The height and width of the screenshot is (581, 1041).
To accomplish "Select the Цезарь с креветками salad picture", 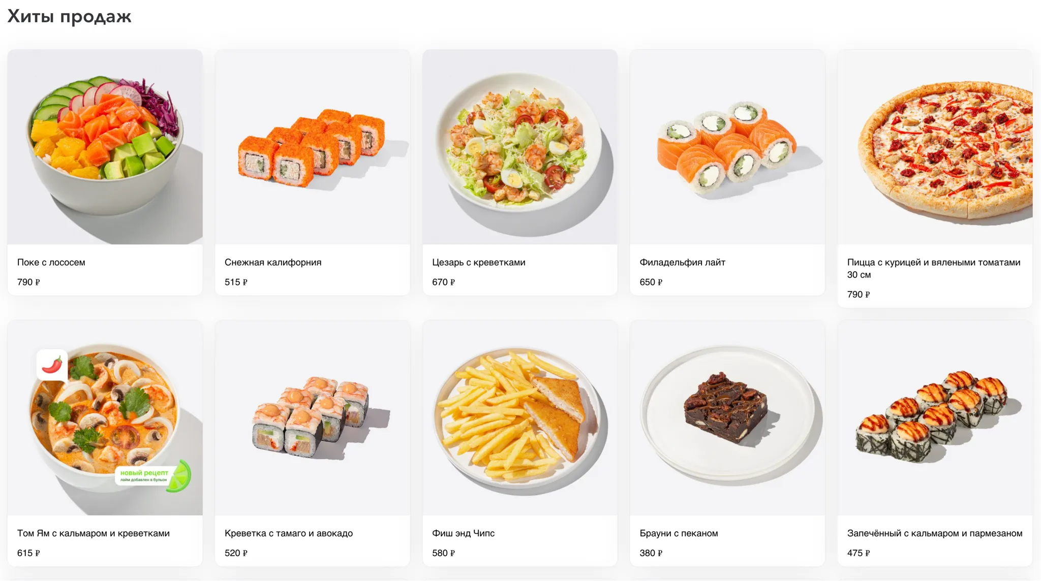I will (519, 147).
